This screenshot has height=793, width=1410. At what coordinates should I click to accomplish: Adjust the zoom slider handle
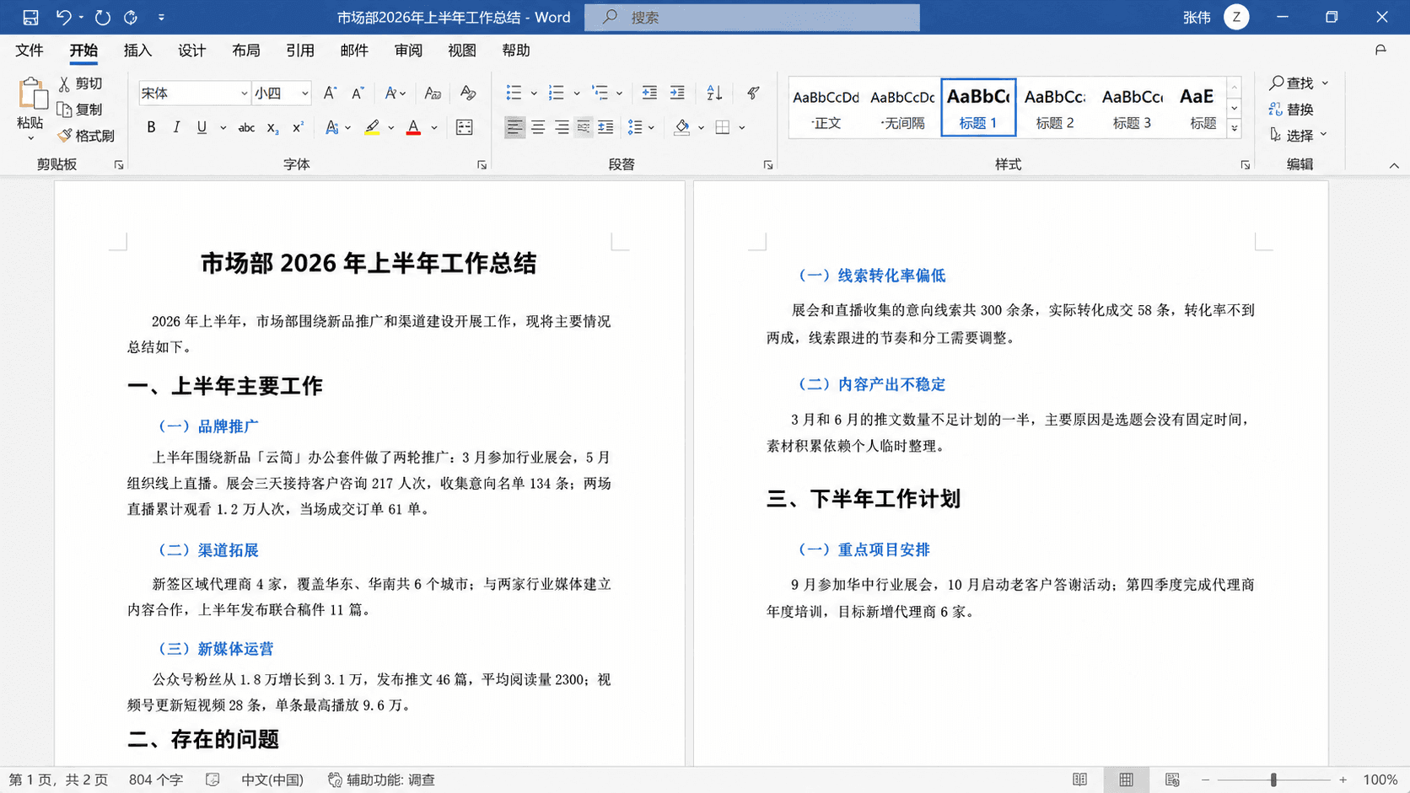(1273, 780)
